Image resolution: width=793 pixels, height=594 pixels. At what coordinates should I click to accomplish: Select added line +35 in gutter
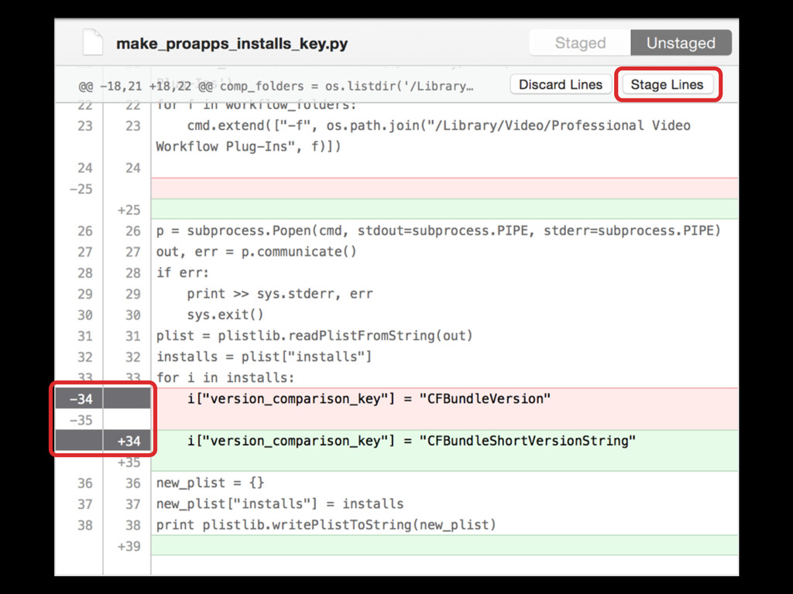coord(129,463)
